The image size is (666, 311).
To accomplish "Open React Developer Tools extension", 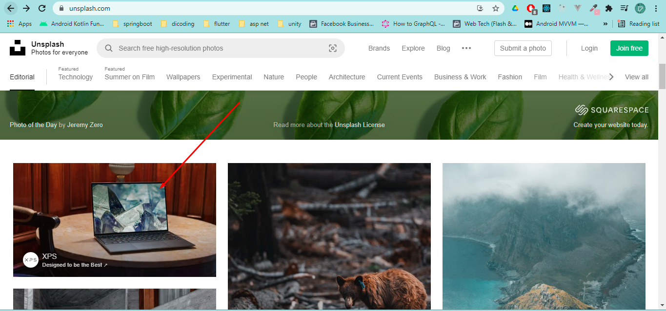I will (547, 8).
